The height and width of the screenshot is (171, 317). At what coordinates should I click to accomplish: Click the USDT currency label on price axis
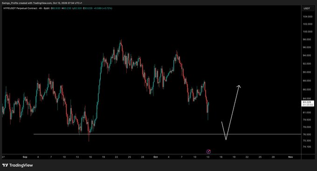307,8
